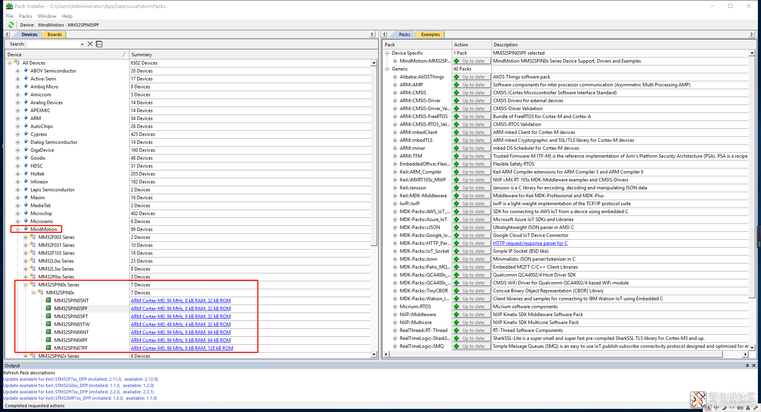Sort by the Device column header
The height and width of the screenshot is (412, 761).
click(67, 55)
